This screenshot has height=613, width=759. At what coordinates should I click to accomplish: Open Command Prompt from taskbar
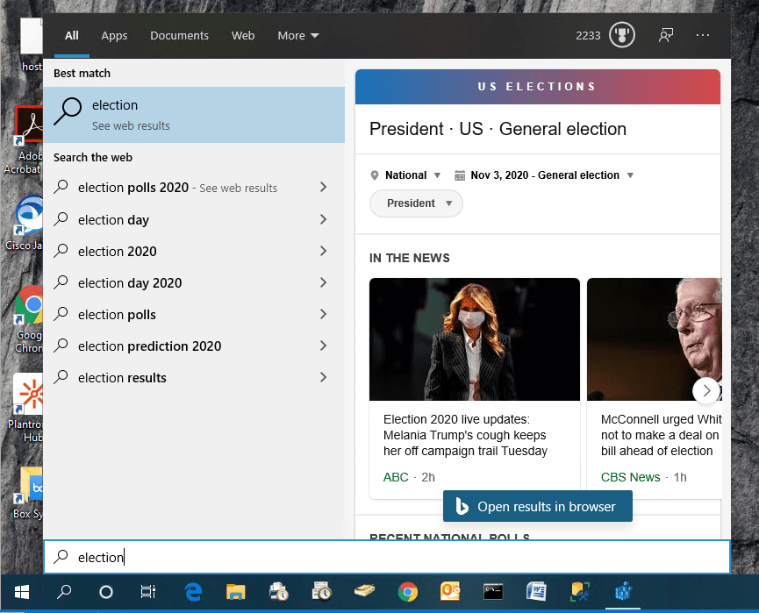coord(493,592)
